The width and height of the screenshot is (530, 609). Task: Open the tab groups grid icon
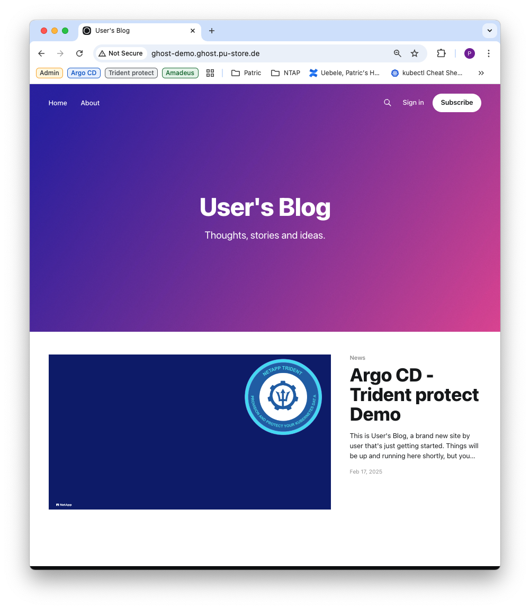coord(210,73)
